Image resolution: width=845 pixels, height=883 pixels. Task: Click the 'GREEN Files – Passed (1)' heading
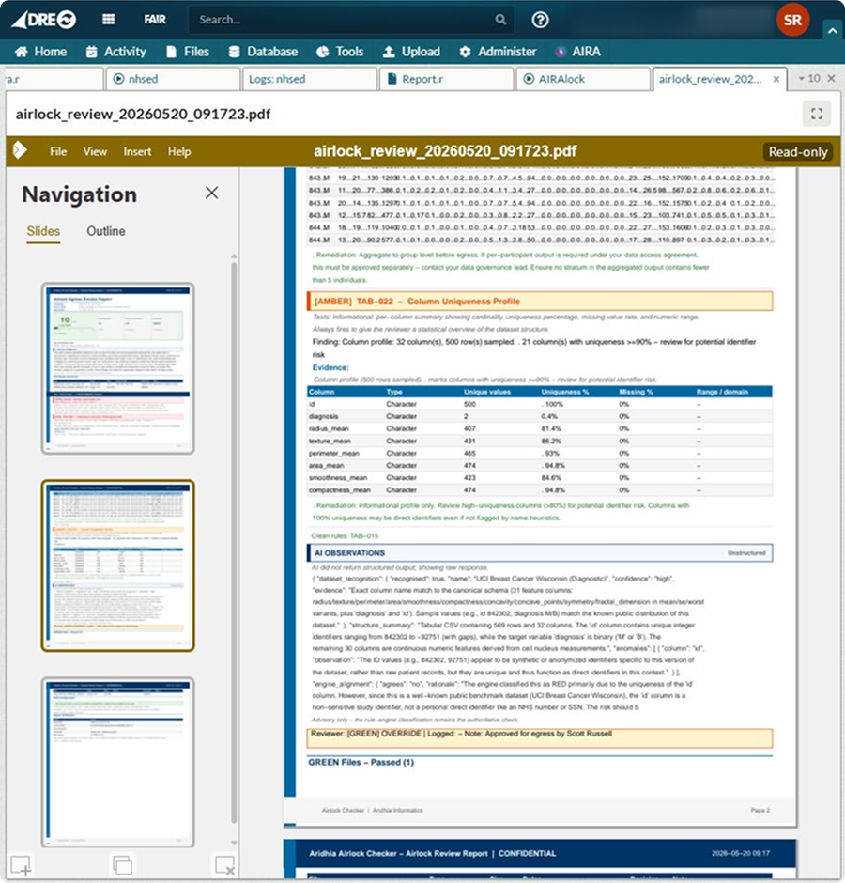coord(361,762)
